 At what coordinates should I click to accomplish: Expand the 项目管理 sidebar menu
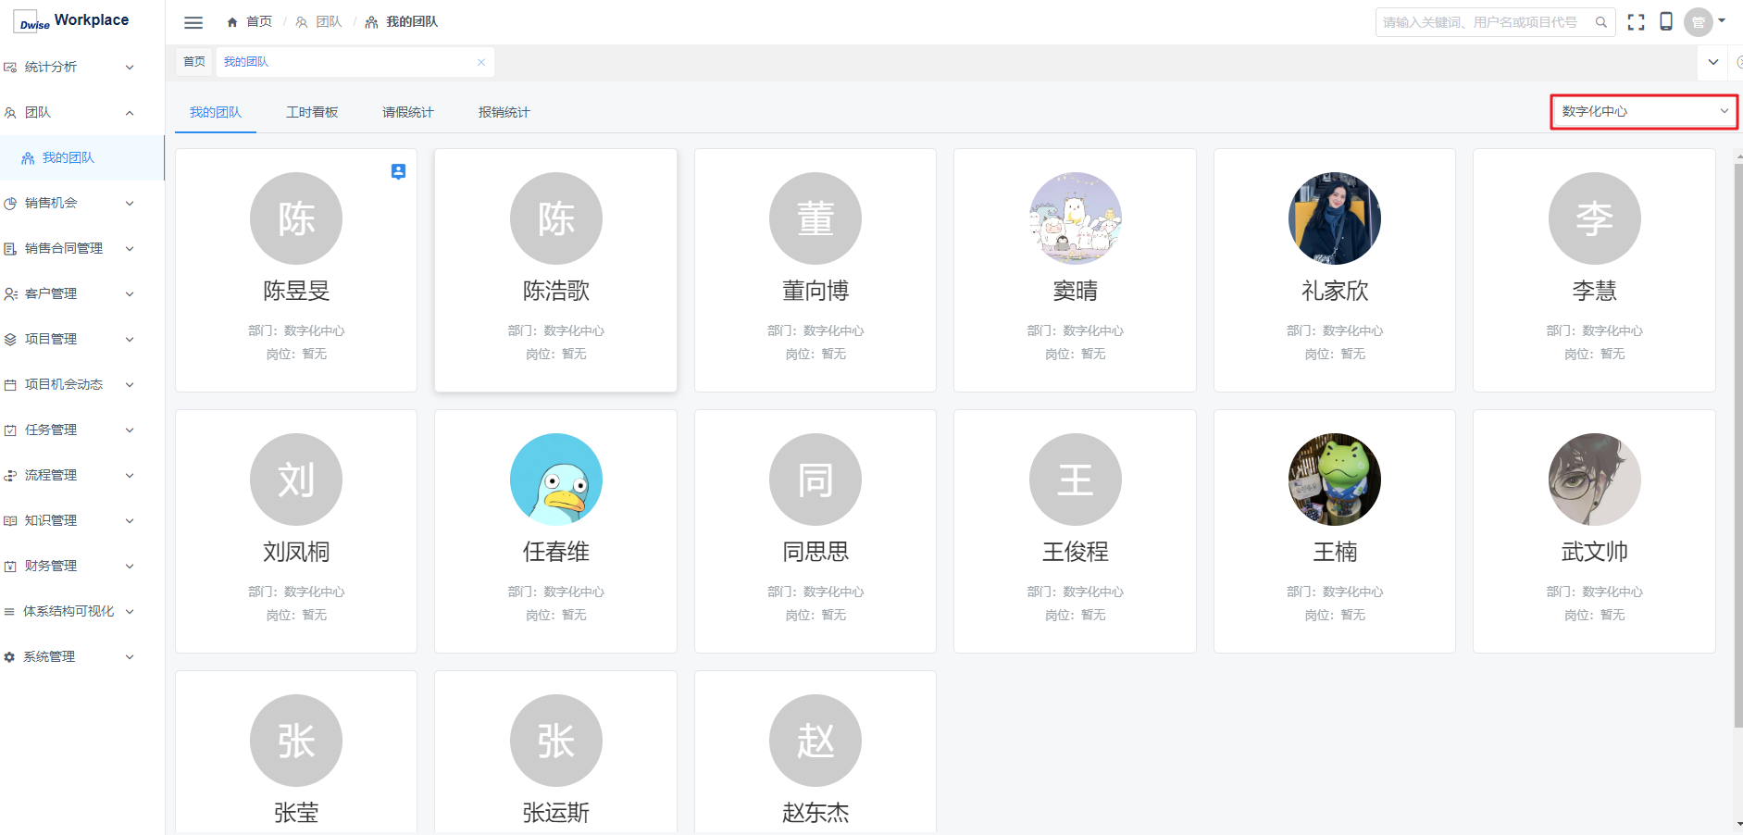point(69,339)
